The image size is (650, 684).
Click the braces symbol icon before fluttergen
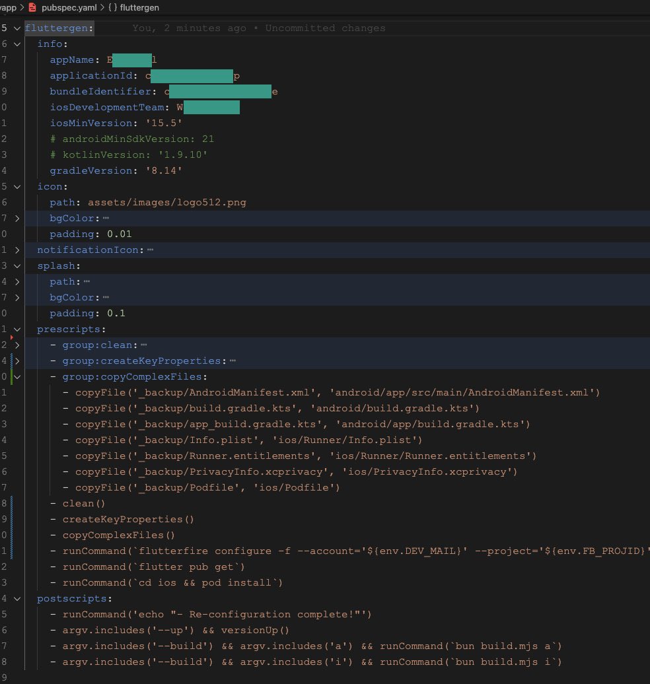tap(112, 7)
